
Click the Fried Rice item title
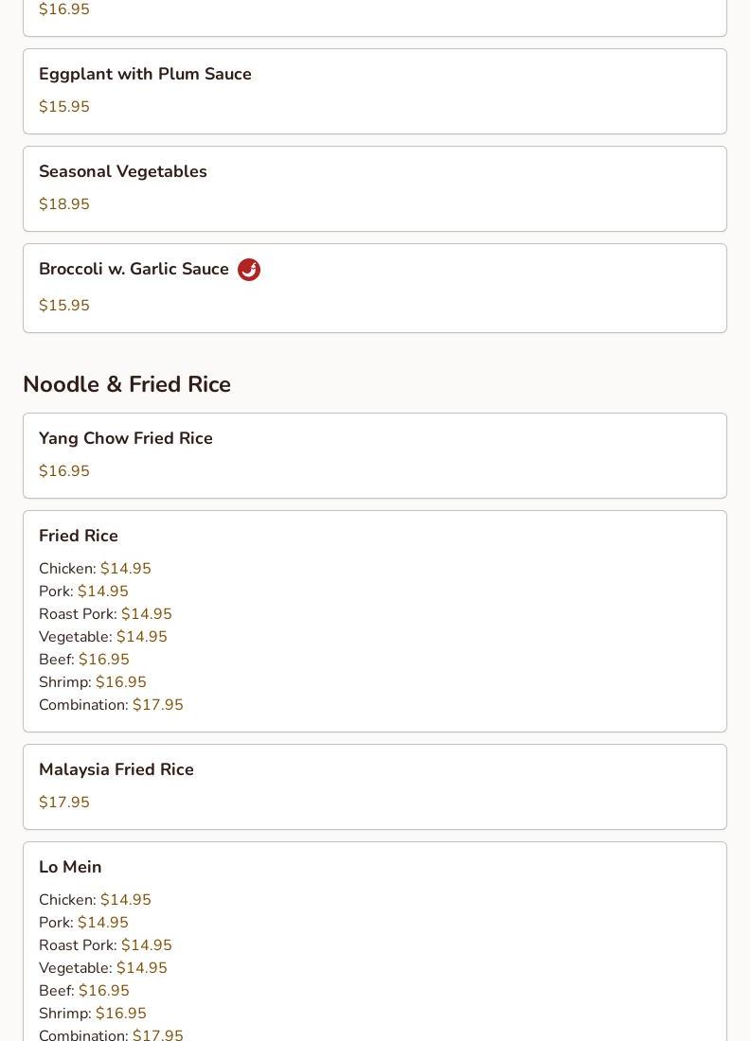79,536
